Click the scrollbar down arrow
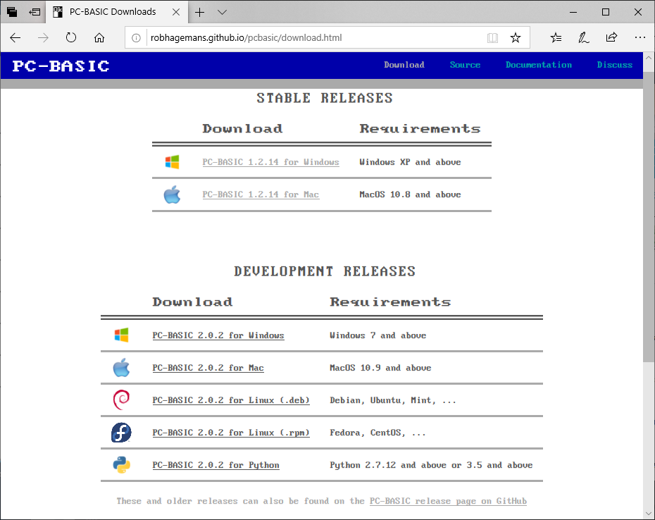The height and width of the screenshot is (520, 655). point(649,514)
